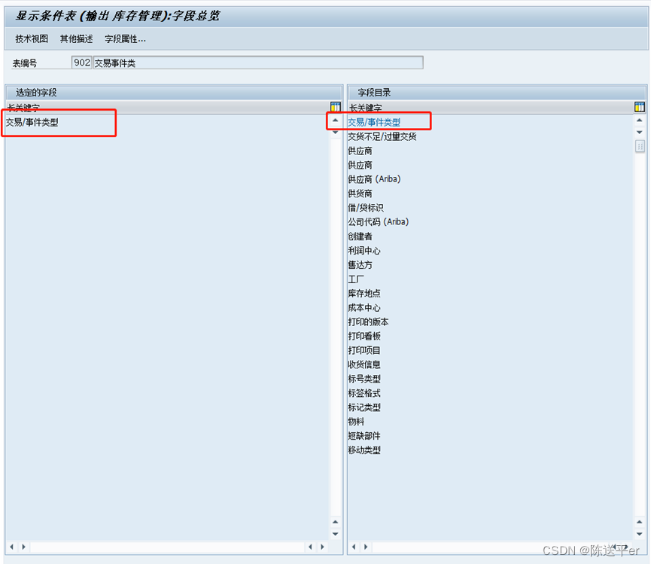
Task: Open the 字段属性... (Field Attributes) button
Action: coord(123,38)
